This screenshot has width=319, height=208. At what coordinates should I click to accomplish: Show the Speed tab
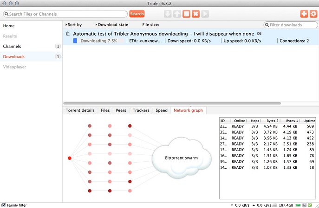[162, 110]
